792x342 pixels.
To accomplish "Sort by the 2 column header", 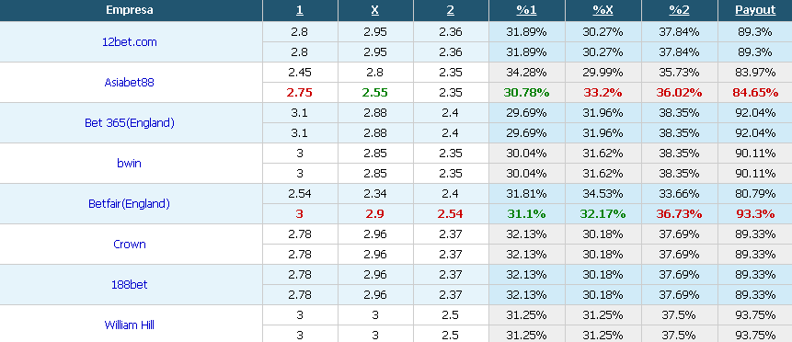I will point(451,10).
